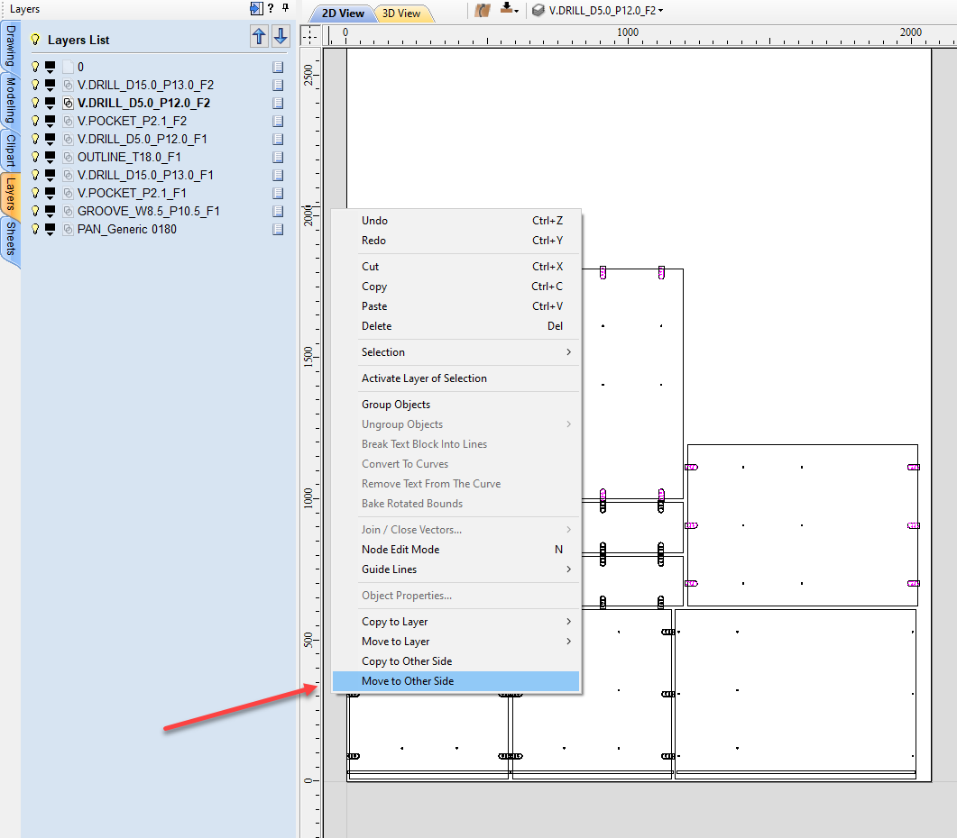Click the page icon of PAN_Generic 0180
Image resolution: width=957 pixels, height=838 pixels.
tap(278, 229)
